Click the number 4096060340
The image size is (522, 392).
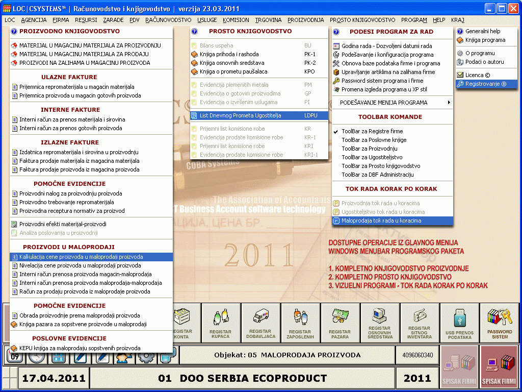tap(417, 355)
